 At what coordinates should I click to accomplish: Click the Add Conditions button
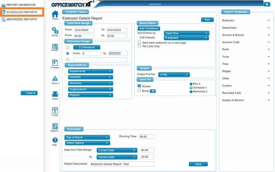click(149, 28)
